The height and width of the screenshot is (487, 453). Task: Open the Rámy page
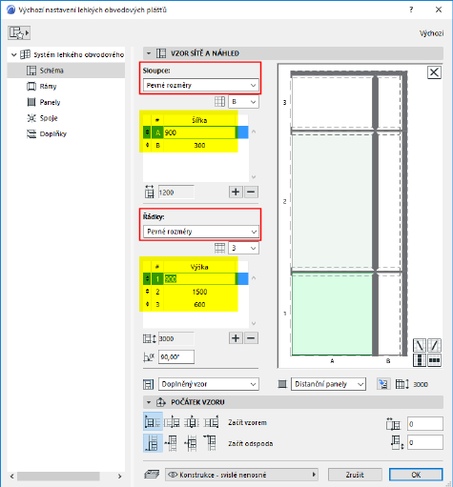click(48, 87)
